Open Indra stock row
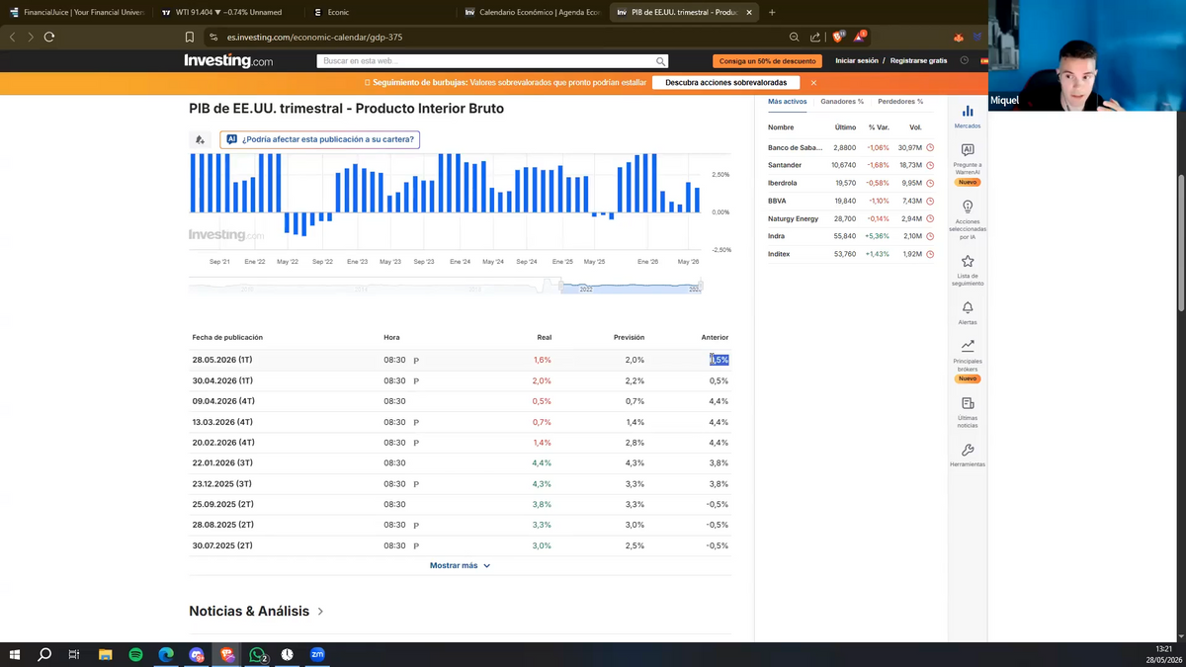 click(x=851, y=236)
